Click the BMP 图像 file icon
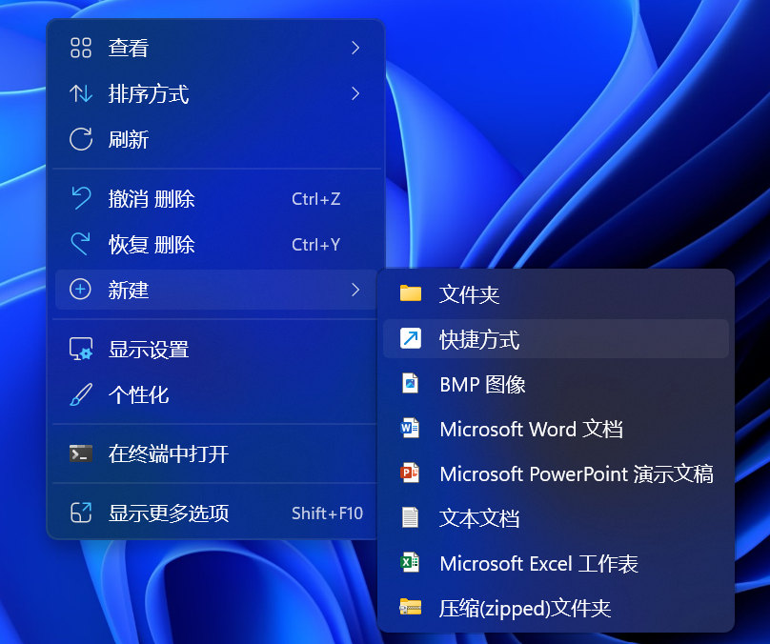This screenshot has width=770, height=644. pos(411,384)
